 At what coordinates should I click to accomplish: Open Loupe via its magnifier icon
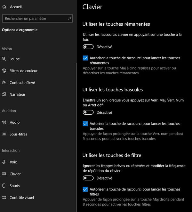click(4, 59)
